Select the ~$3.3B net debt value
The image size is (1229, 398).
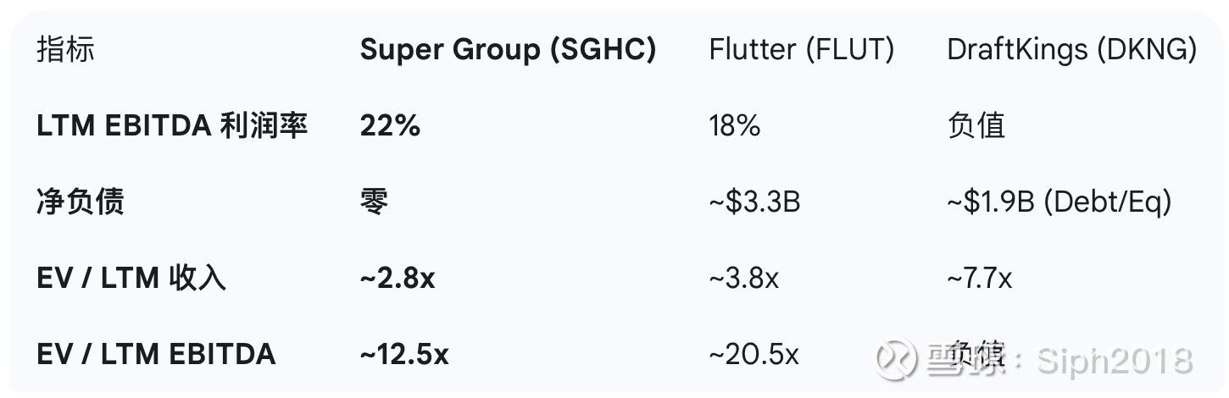point(754,202)
